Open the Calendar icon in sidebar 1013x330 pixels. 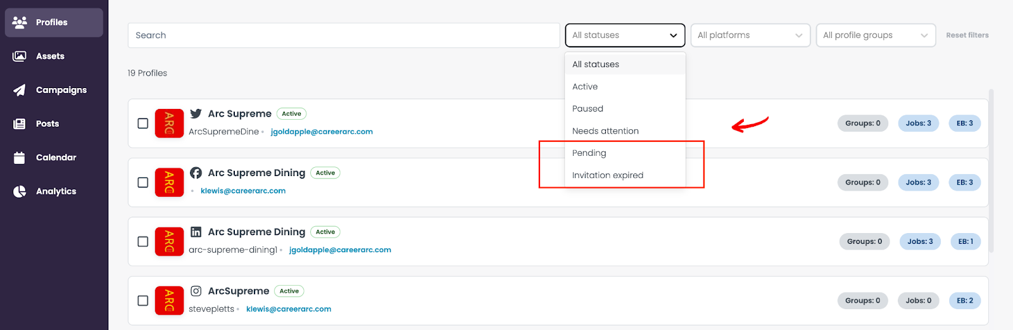(20, 157)
